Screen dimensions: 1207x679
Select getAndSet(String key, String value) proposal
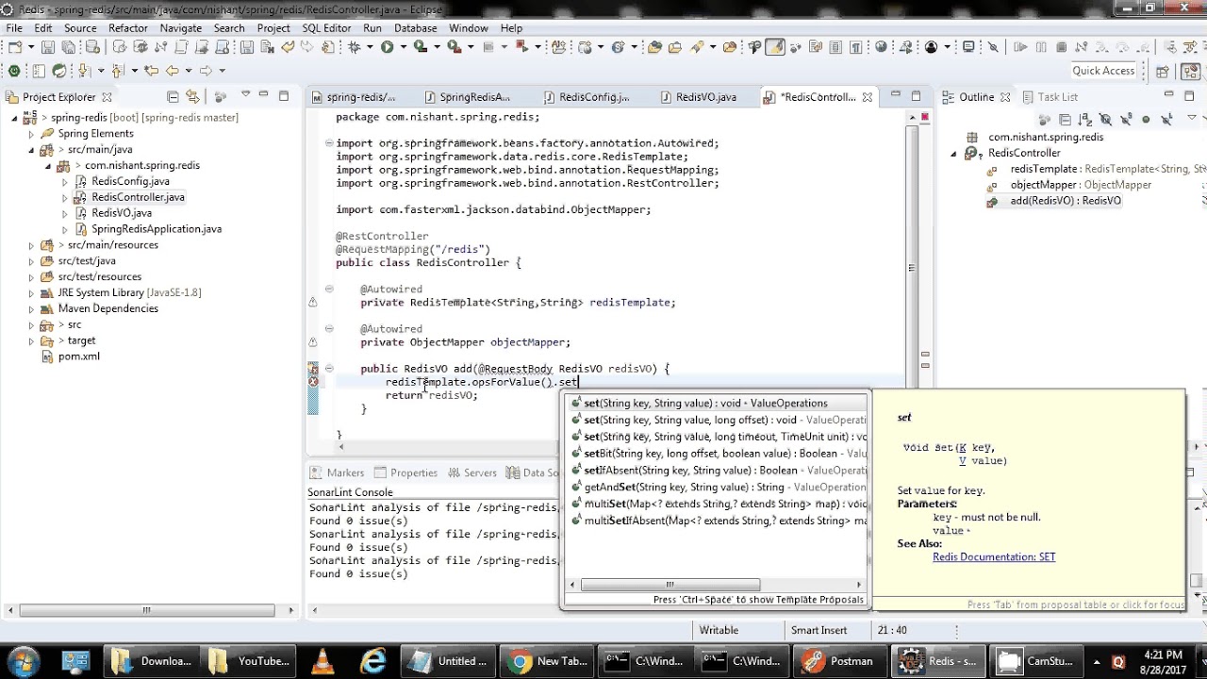[x=717, y=488]
